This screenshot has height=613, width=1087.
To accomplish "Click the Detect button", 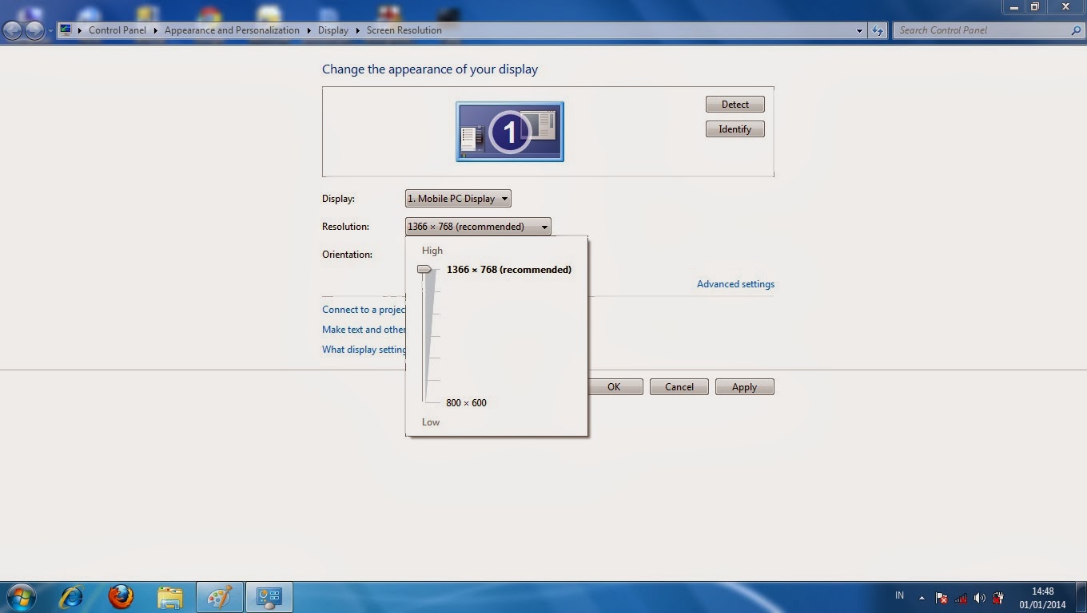I will coord(734,104).
